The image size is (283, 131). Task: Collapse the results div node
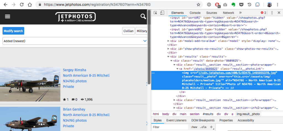pos(168,57)
